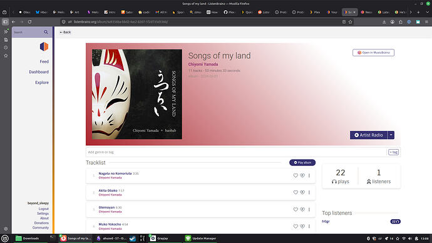
Task: Hate the track Muko Yokocho
Action: (x=302, y=226)
